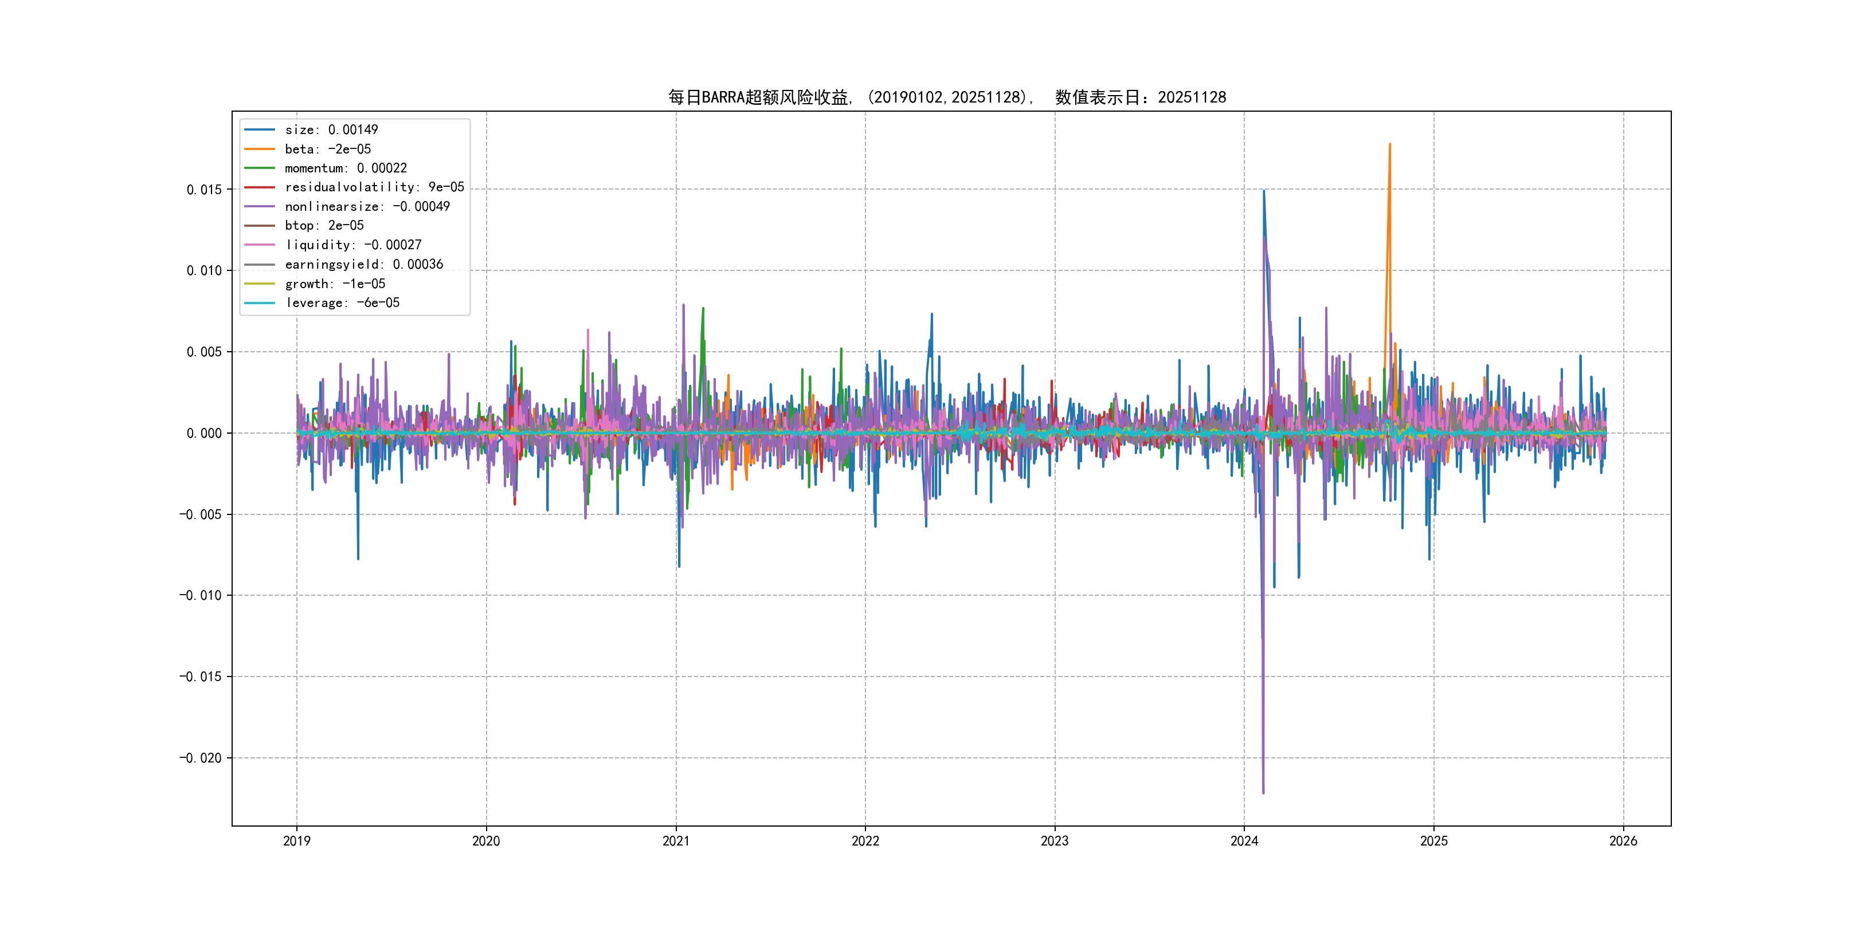Click the size legend entry
This screenshot has width=1857, height=928.
click(x=331, y=129)
